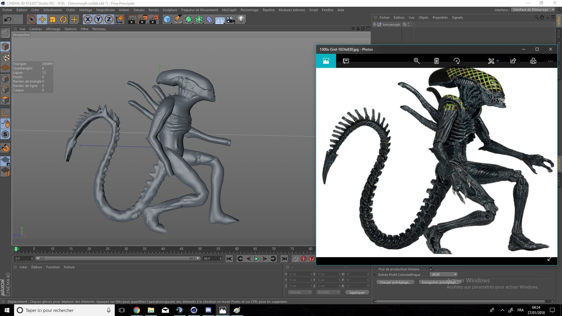Click the play forward button
Viewport: 562px width, 316px height.
(256, 259)
